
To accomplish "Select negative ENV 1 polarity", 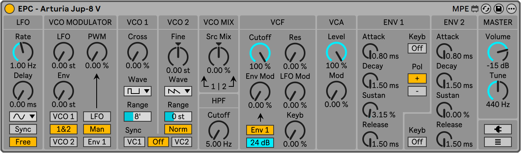I will pos(417,91).
